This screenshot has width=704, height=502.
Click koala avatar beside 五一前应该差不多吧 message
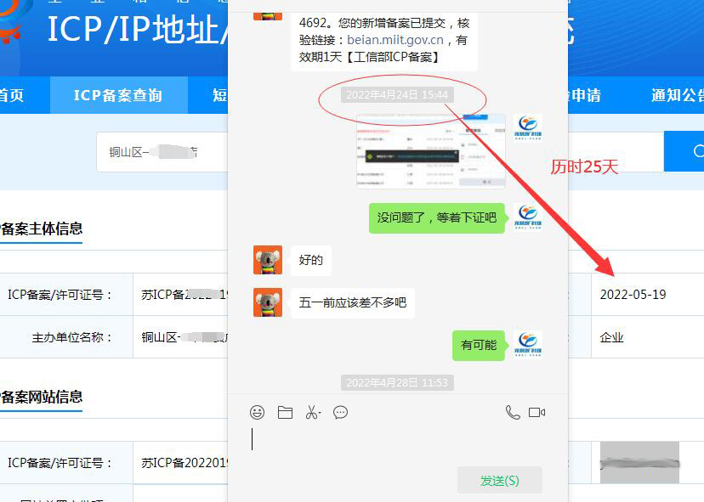[267, 302]
